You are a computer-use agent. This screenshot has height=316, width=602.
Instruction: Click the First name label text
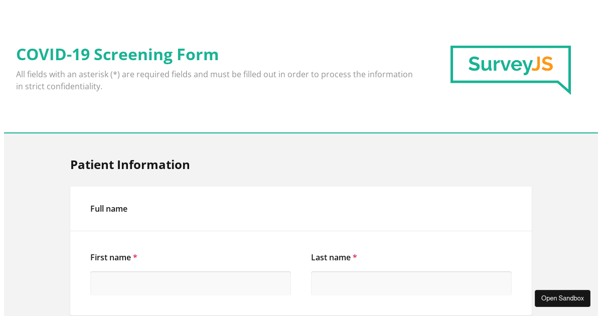click(110, 257)
